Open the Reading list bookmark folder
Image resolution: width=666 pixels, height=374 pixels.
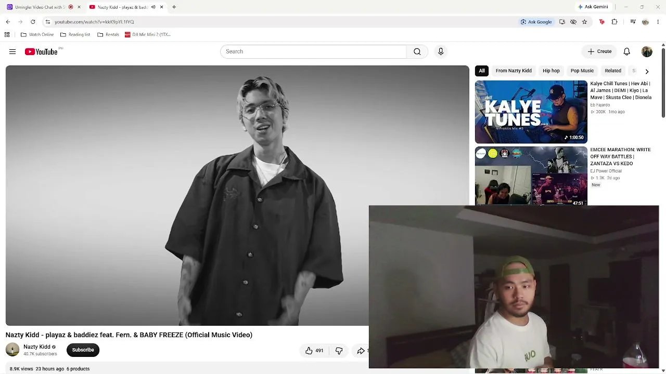pos(75,35)
